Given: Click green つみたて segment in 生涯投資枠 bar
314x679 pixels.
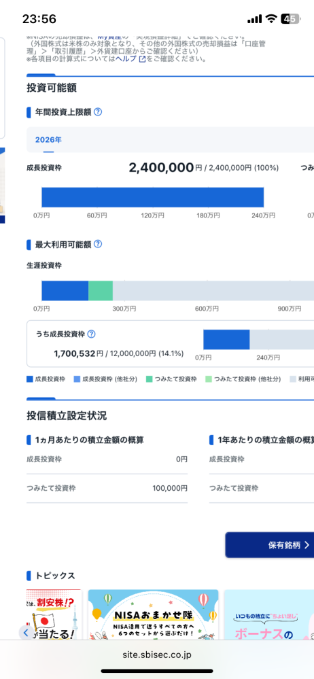Looking at the screenshot, I should point(101,291).
